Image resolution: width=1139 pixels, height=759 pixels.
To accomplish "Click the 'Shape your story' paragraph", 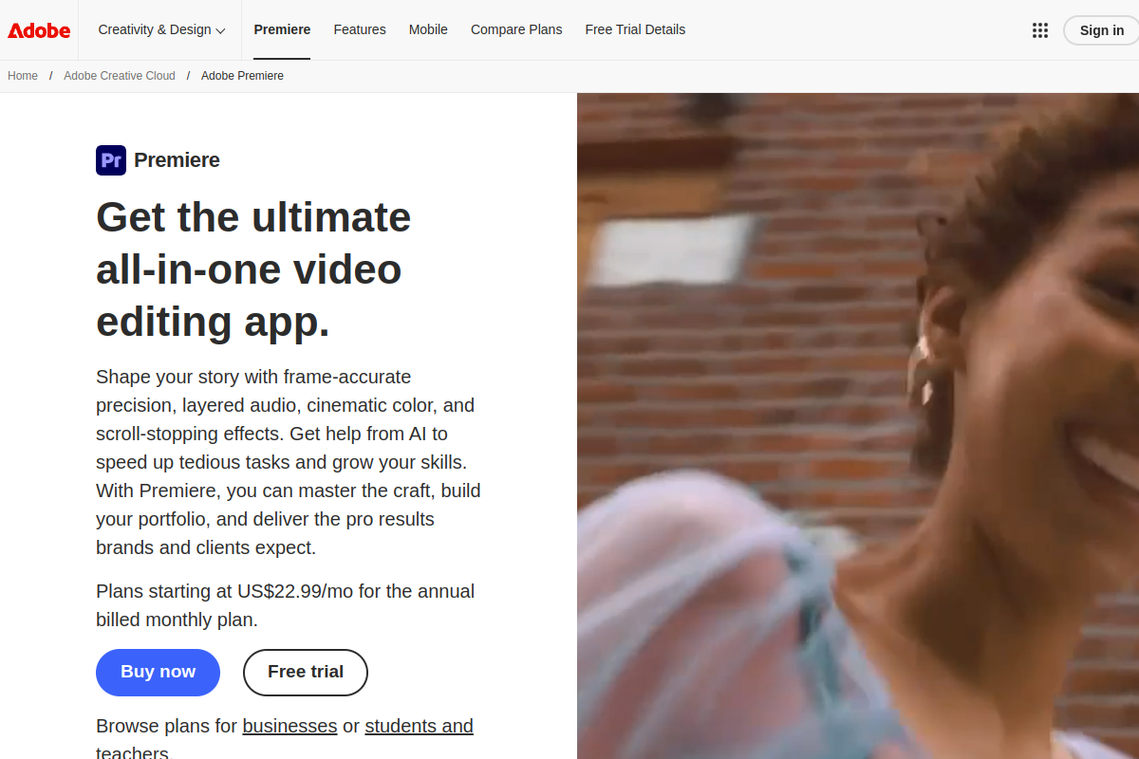I will (x=289, y=462).
